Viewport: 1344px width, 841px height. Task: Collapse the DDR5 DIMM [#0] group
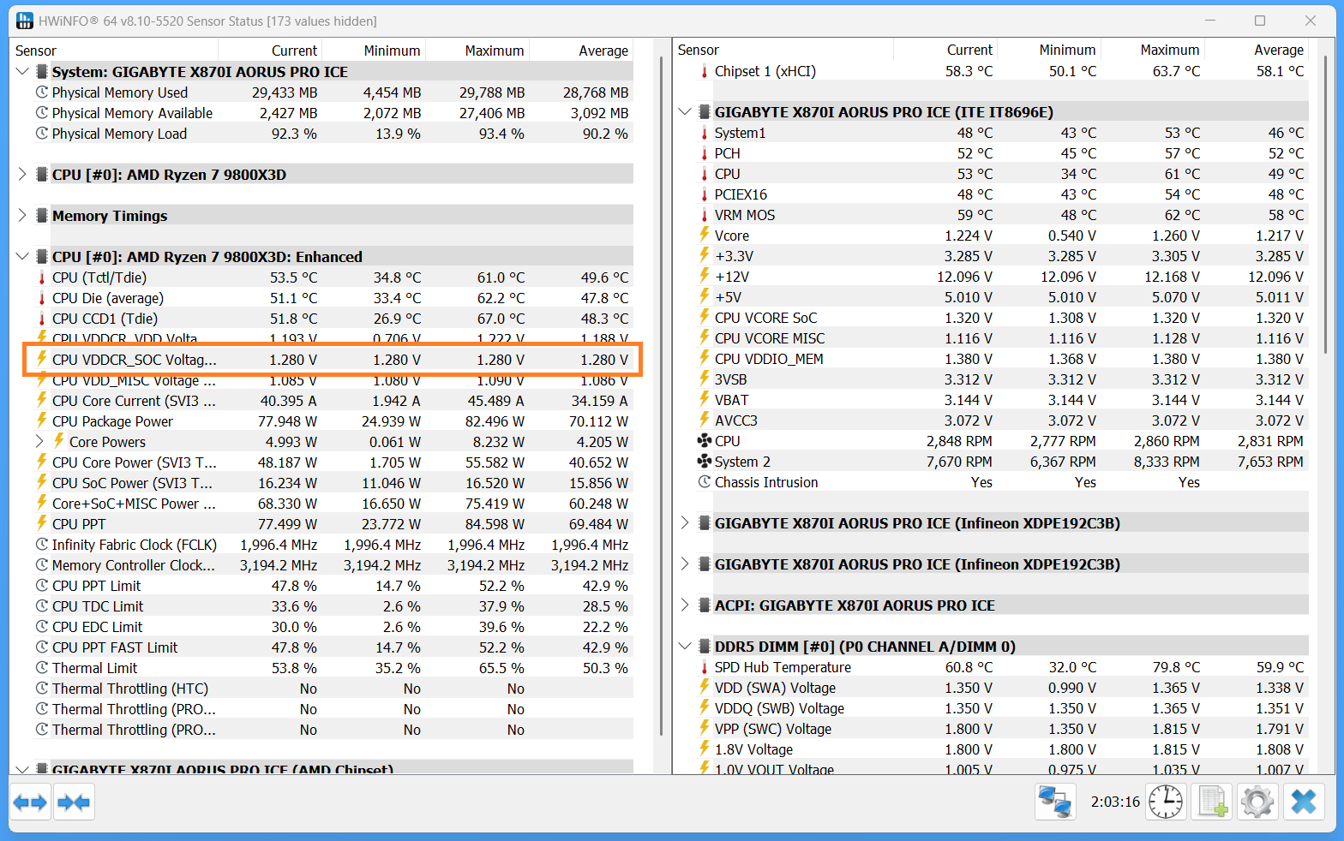pyautogui.click(x=685, y=647)
